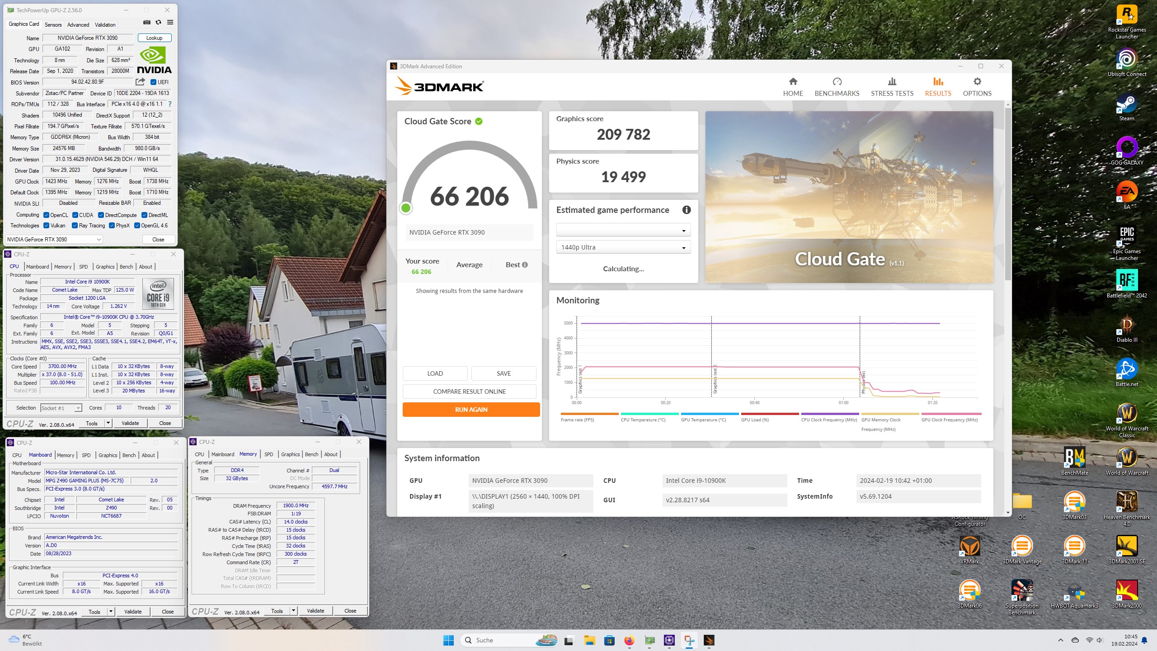Click the Frame rate (FPS) legend color bar
This screenshot has width=1157, height=651.
click(x=589, y=414)
